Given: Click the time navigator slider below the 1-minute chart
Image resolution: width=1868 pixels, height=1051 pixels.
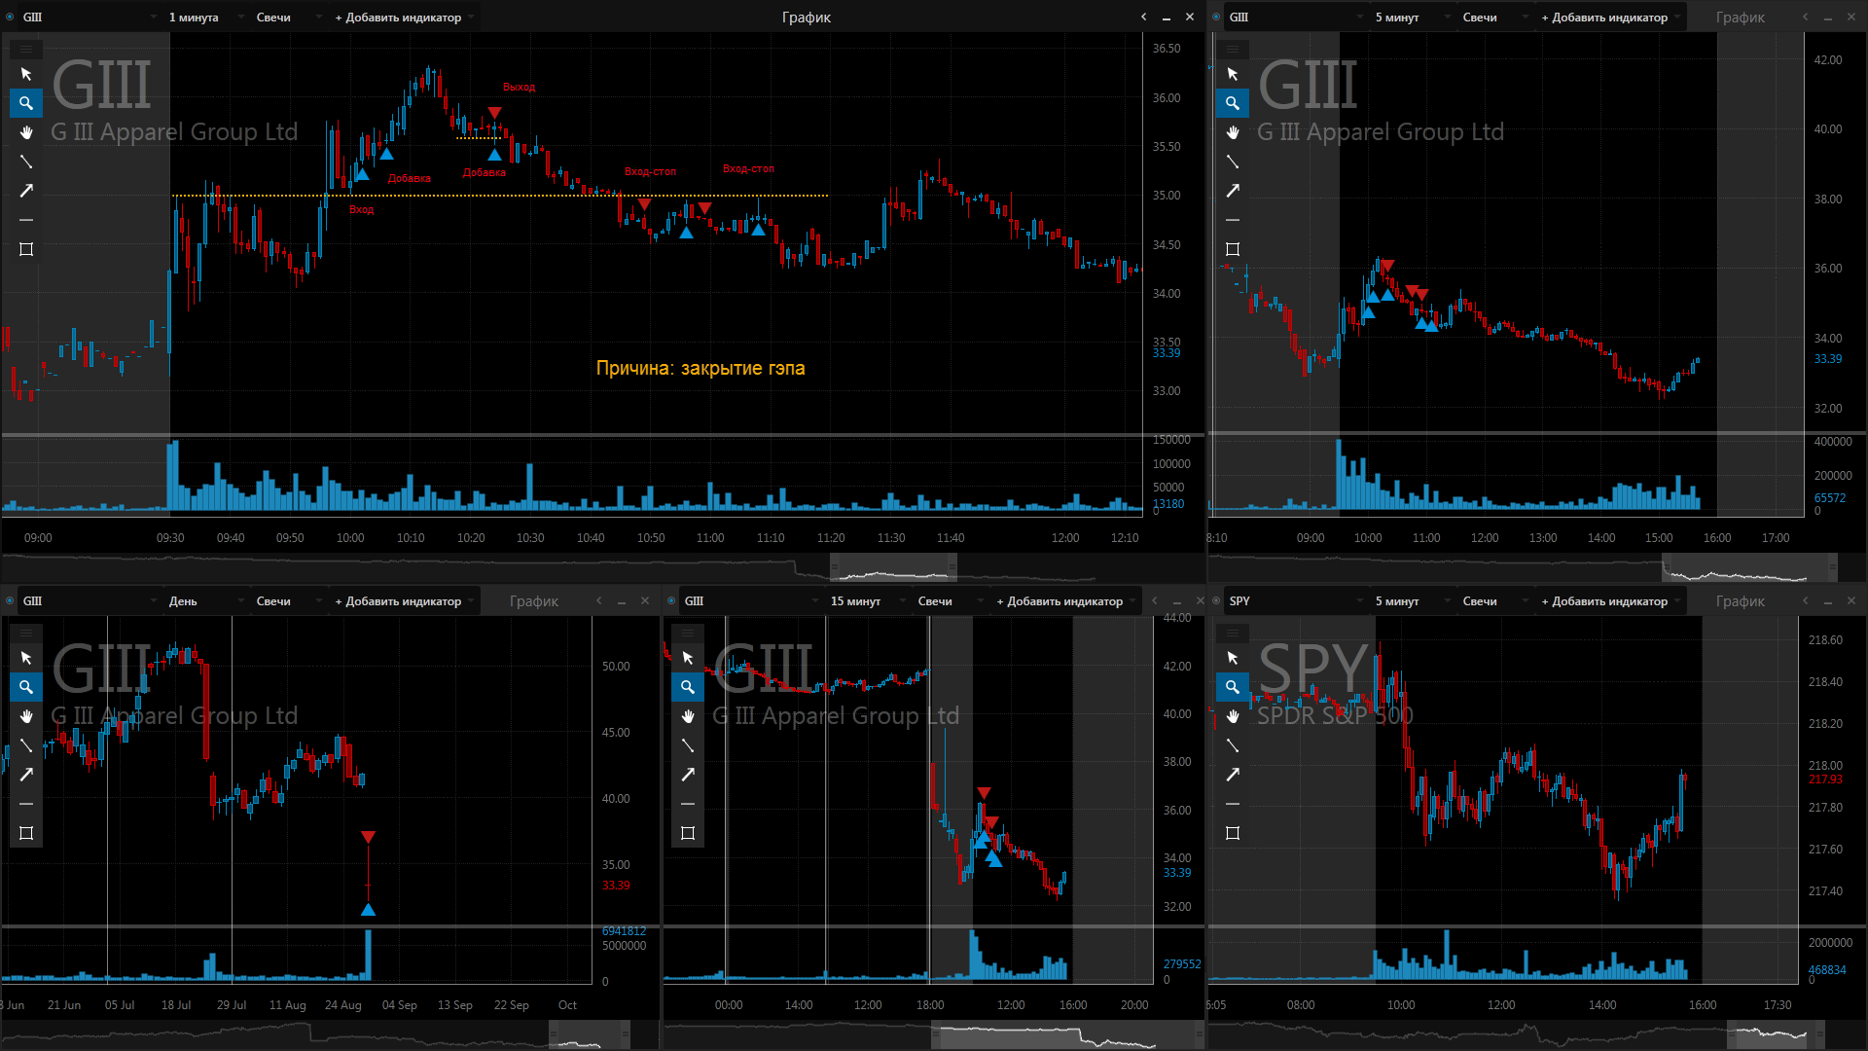Looking at the screenshot, I should pyautogui.click(x=893, y=567).
